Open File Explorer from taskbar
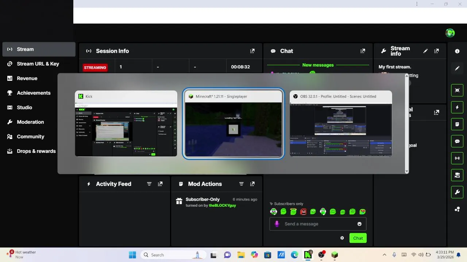This screenshot has width=467, height=262. coord(240,255)
